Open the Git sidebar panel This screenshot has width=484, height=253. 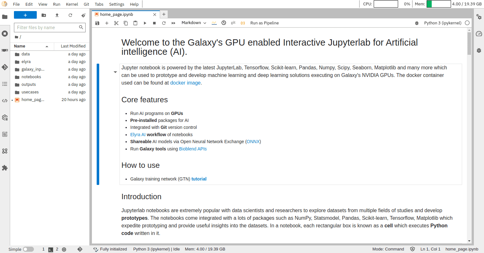5,67
